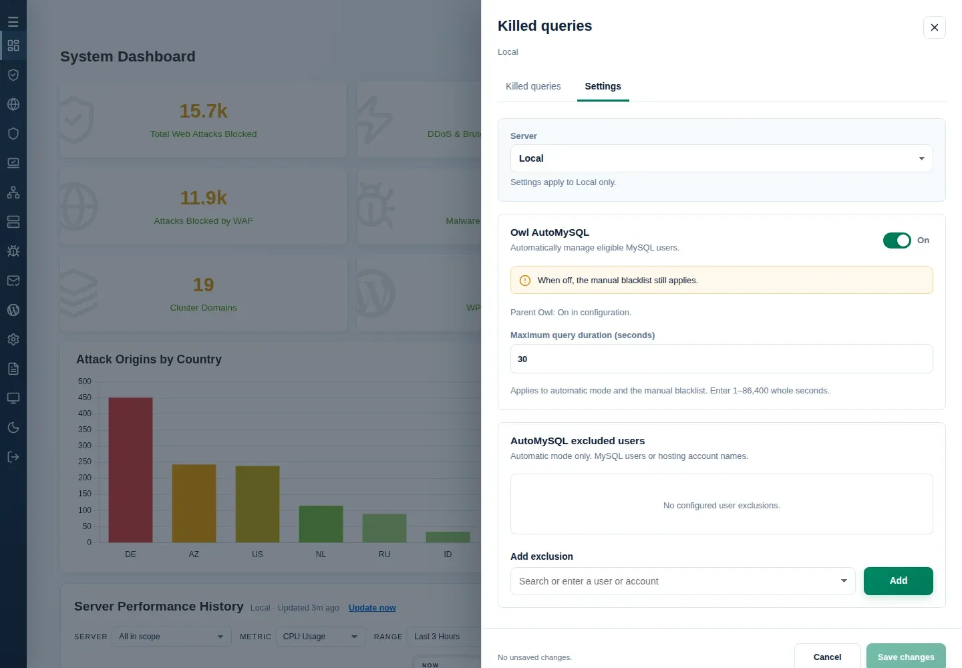Click the mail envelope sidebar icon
This screenshot has height=668, width=962.
click(13, 281)
